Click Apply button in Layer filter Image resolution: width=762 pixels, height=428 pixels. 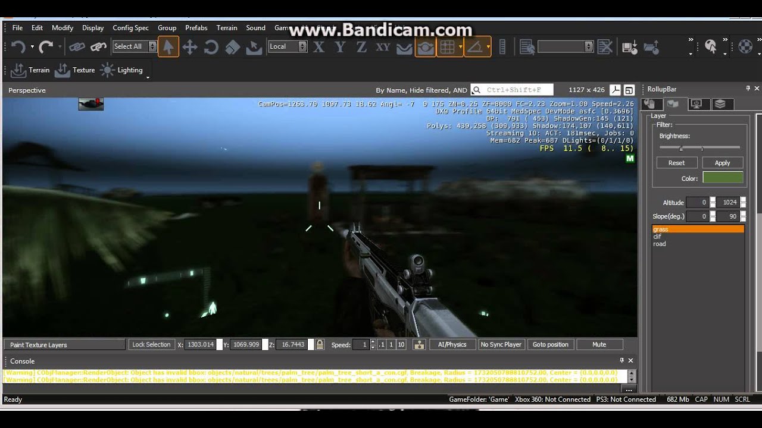click(723, 163)
